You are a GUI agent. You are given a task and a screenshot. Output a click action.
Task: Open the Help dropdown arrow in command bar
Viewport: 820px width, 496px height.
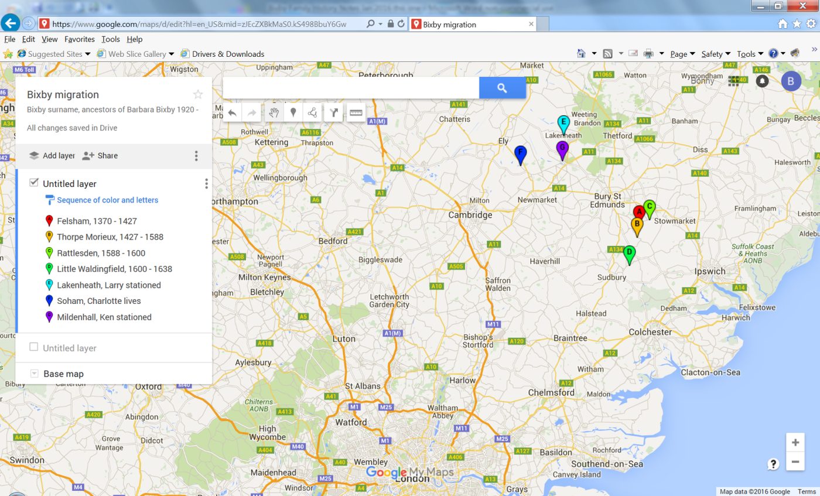[x=783, y=54]
